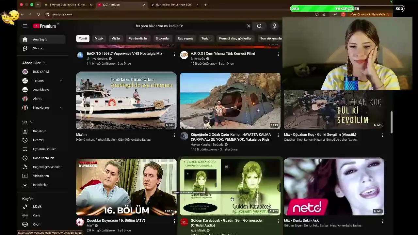Open a new browser tab

point(205,5)
